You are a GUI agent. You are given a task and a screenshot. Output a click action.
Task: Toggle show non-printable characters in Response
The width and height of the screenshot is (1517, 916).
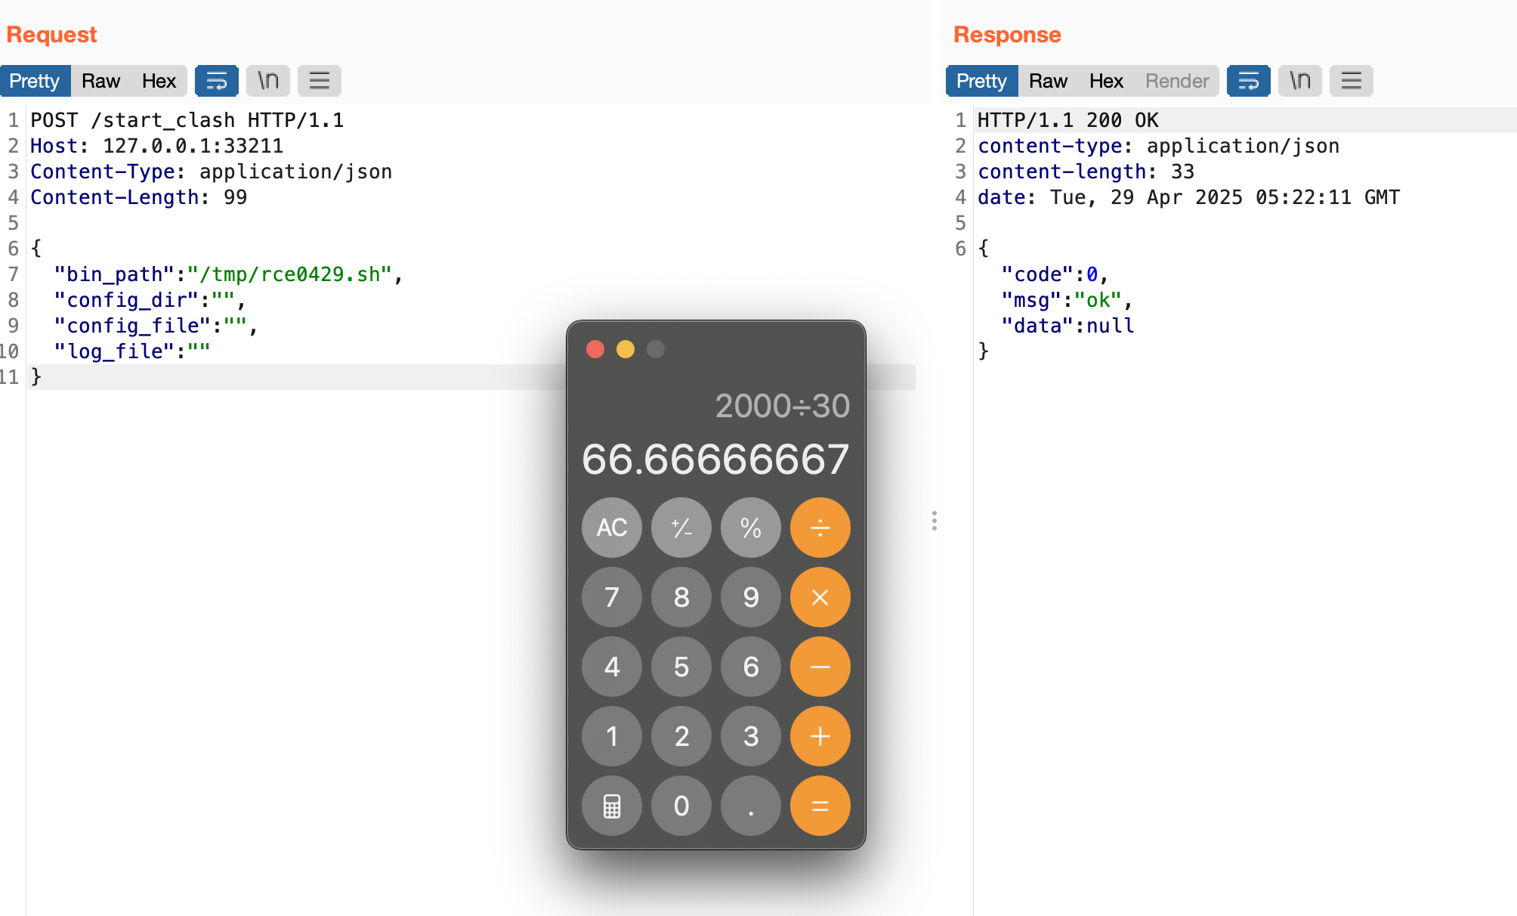pos(1299,81)
